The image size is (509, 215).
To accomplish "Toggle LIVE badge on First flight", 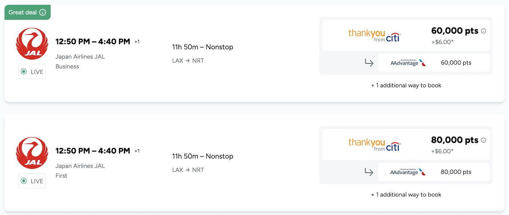I will (x=32, y=181).
